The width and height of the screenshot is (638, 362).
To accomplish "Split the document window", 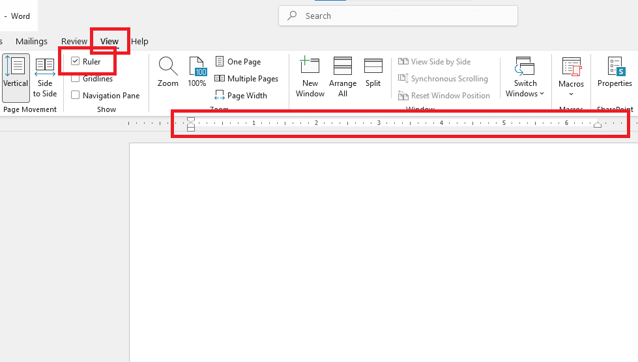I will pyautogui.click(x=373, y=72).
